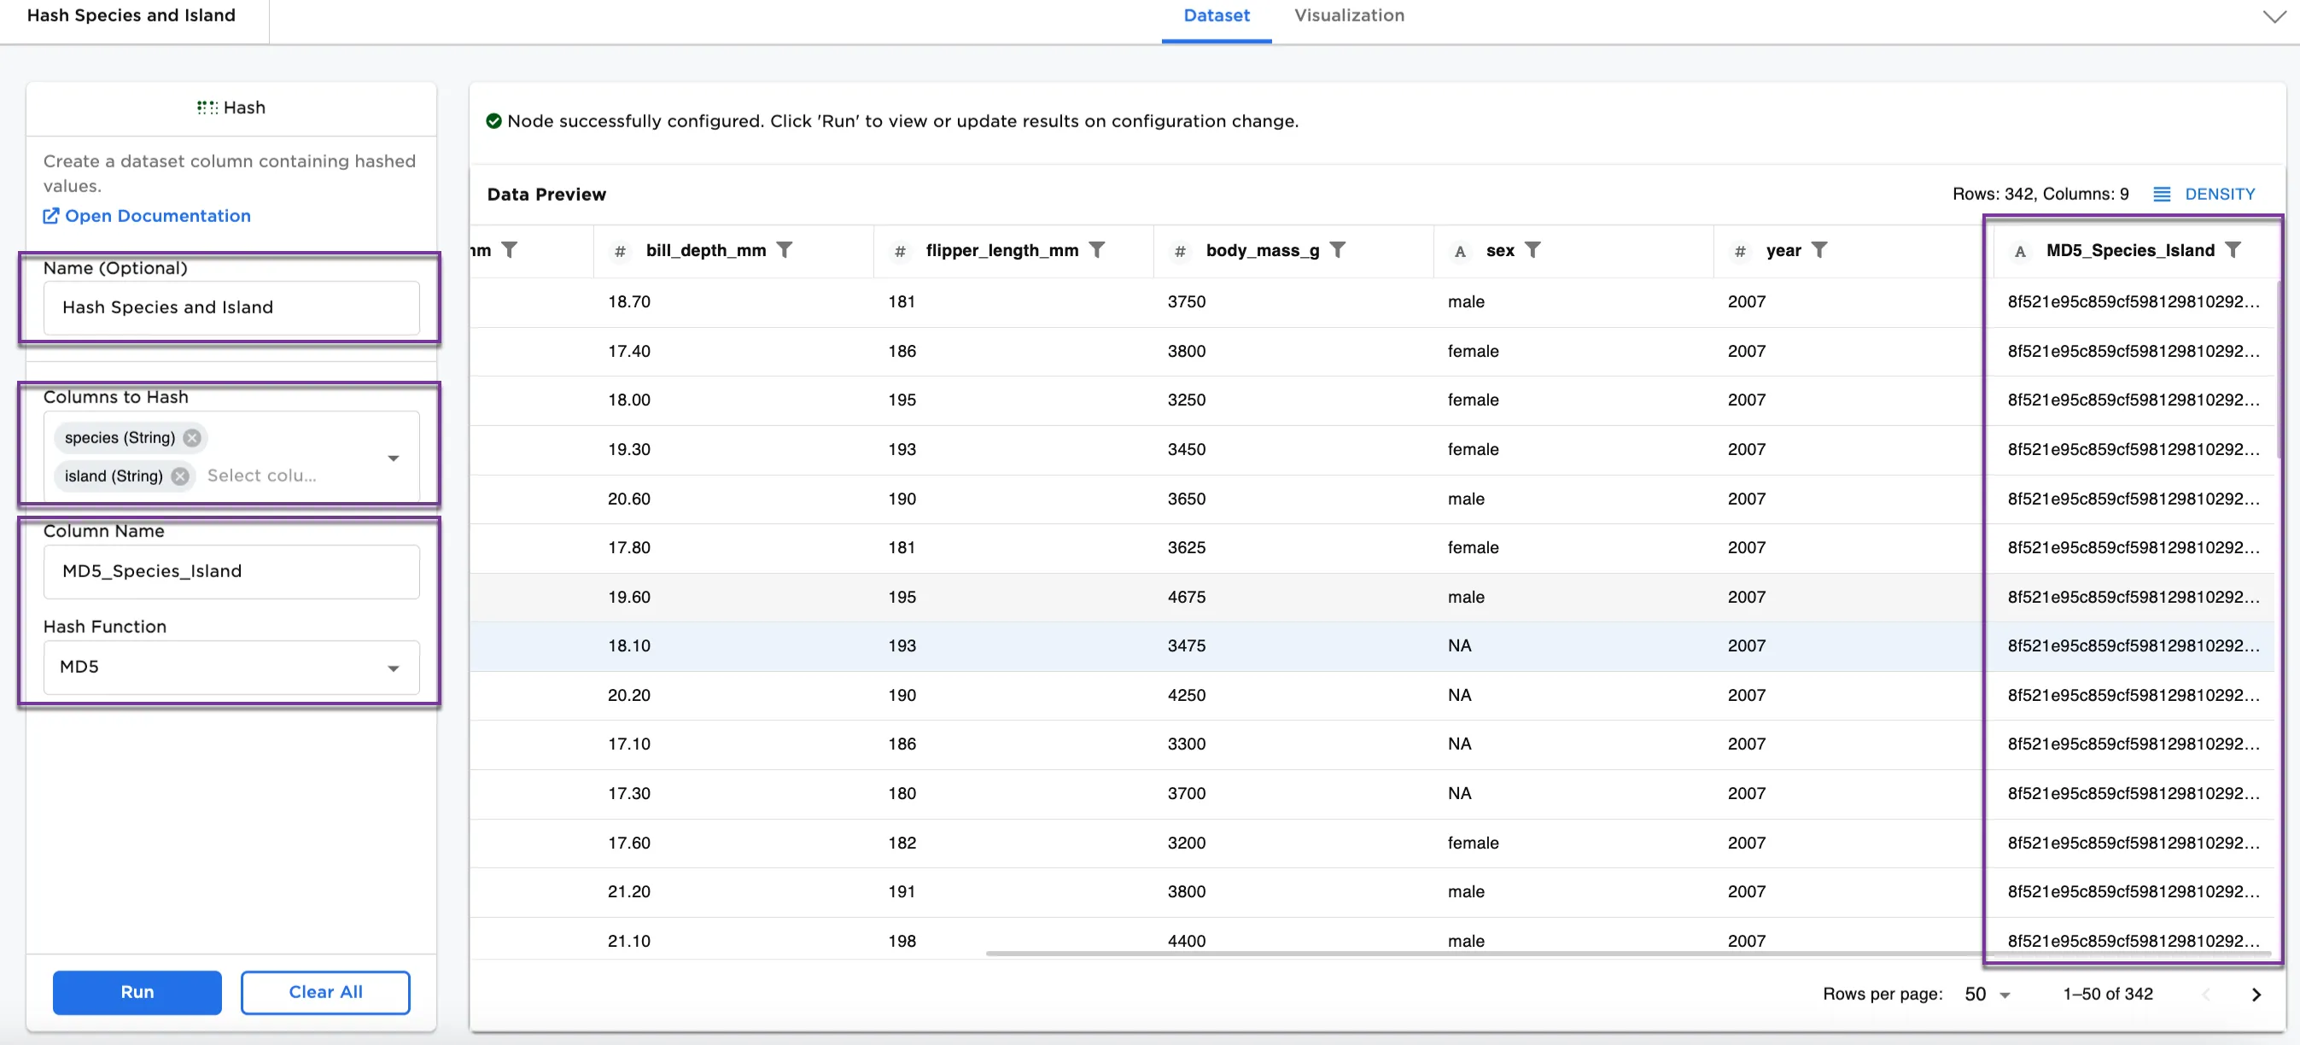This screenshot has width=2300, height=1045.
Task: Collapse the view with the top-right chevron
Action: click(x=2276, y=15)
